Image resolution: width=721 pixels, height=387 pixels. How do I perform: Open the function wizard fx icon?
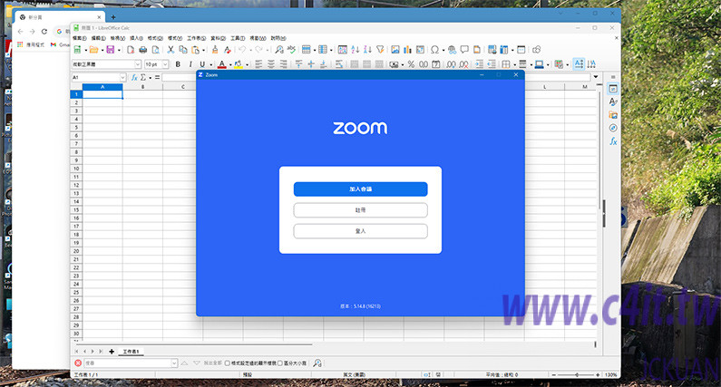134,78
